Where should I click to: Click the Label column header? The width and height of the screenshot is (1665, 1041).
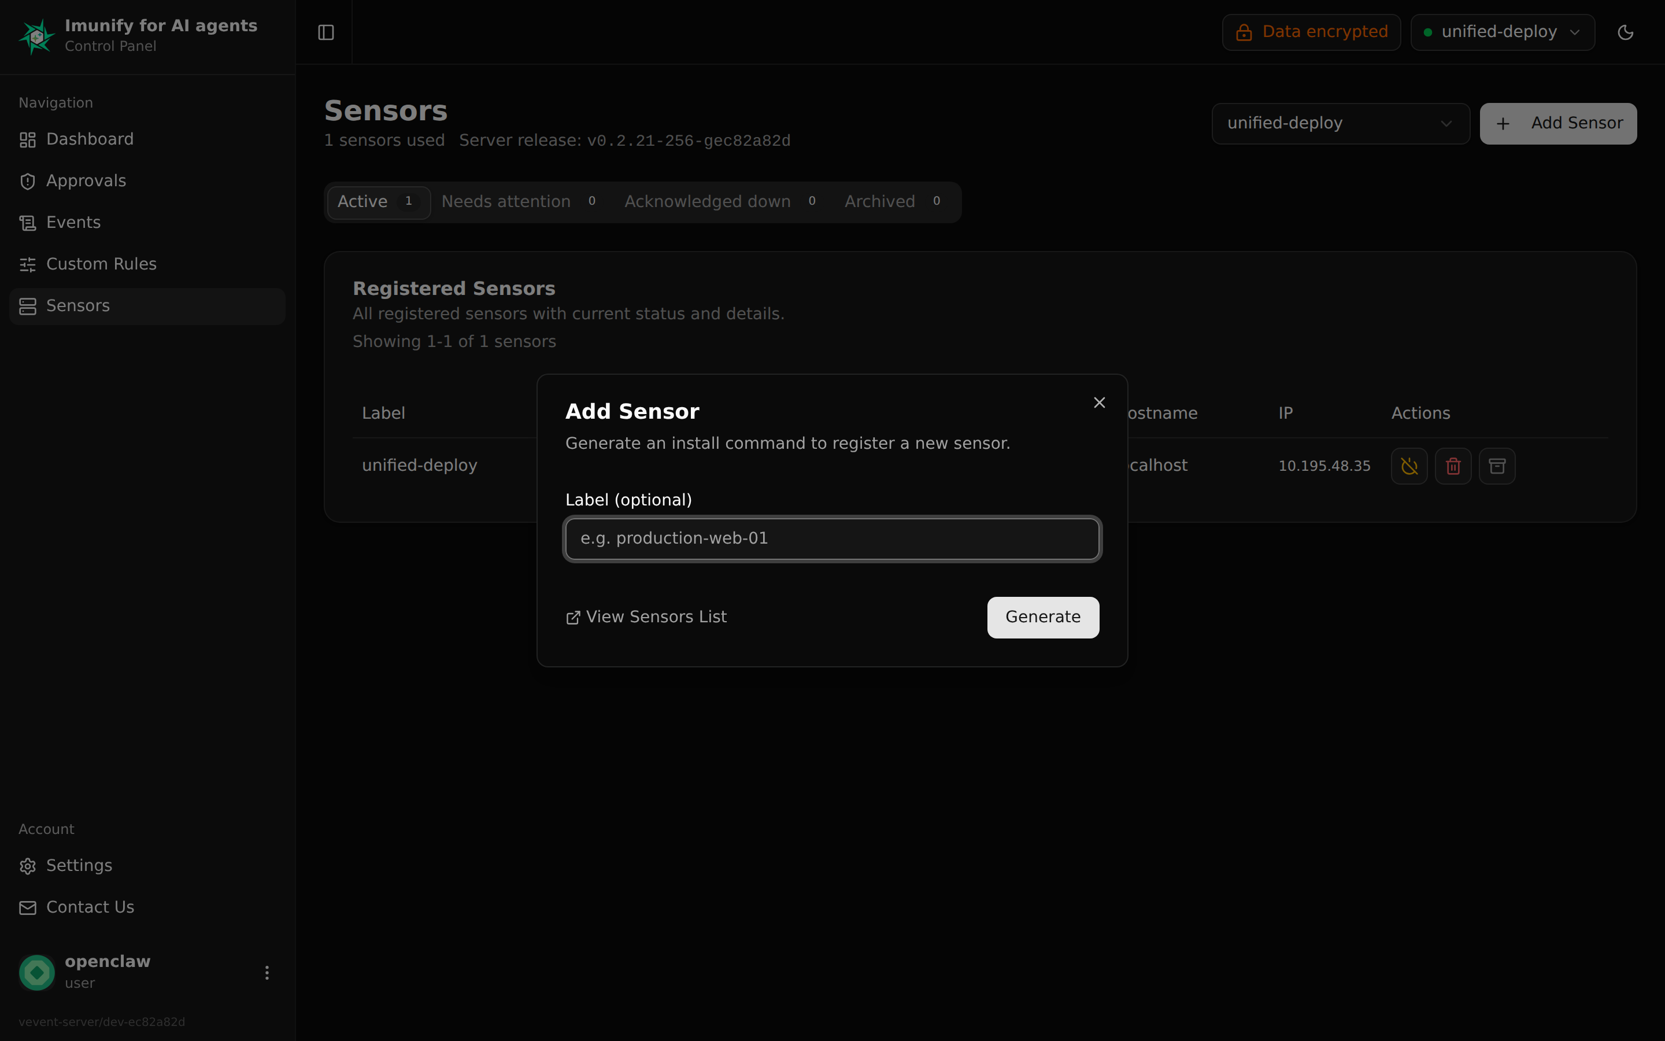pyautogui.click(x=383, y=413)
